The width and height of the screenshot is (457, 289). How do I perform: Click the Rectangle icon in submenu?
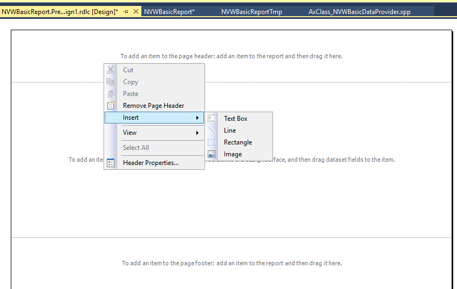pyautogui.click(x=212, y=142)
